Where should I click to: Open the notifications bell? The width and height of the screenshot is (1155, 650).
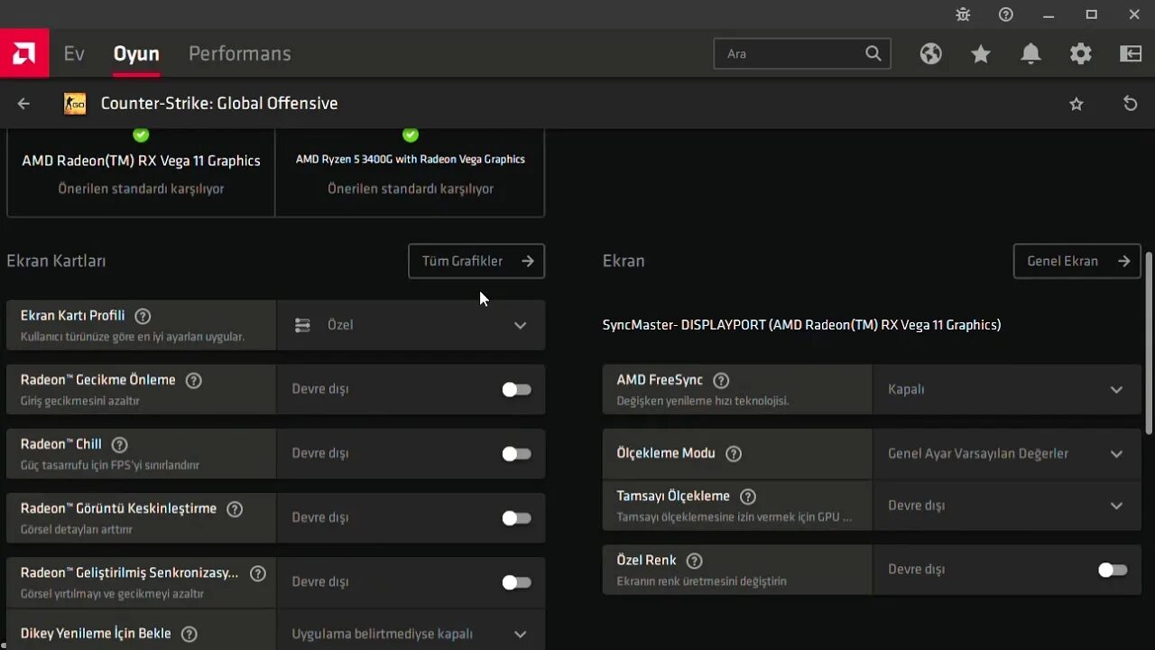click(x=1030, y=54)
